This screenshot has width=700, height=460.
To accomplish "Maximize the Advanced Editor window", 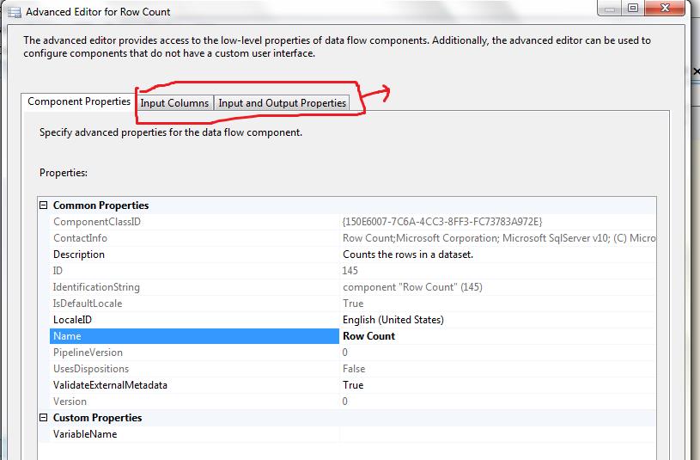I will [x=633, y=9].
